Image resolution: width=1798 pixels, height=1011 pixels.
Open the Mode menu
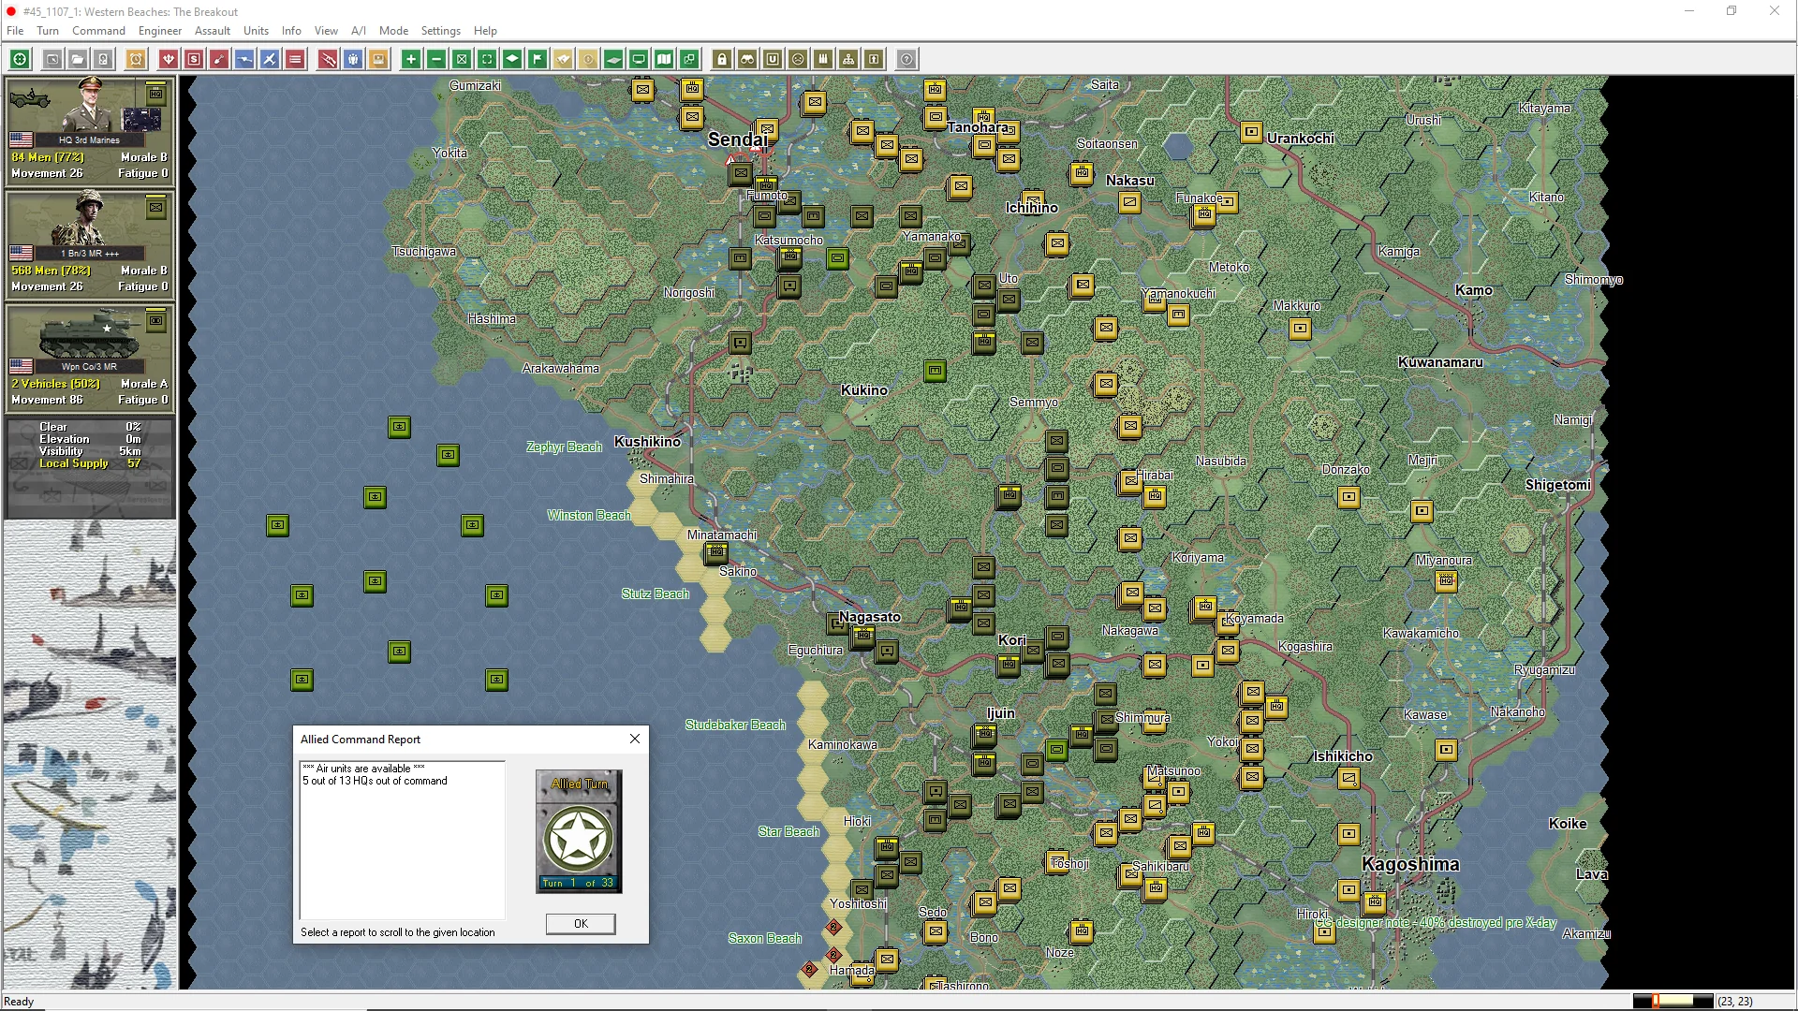(x=393, y=31)
